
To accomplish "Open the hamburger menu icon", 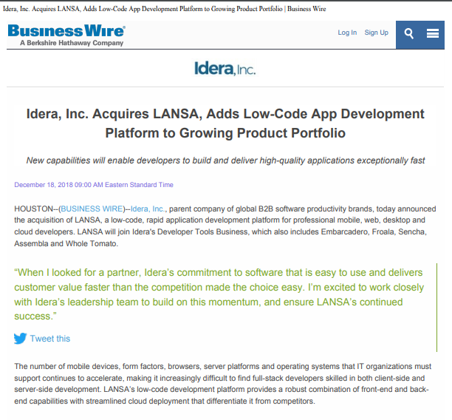I will pos(433,33).
